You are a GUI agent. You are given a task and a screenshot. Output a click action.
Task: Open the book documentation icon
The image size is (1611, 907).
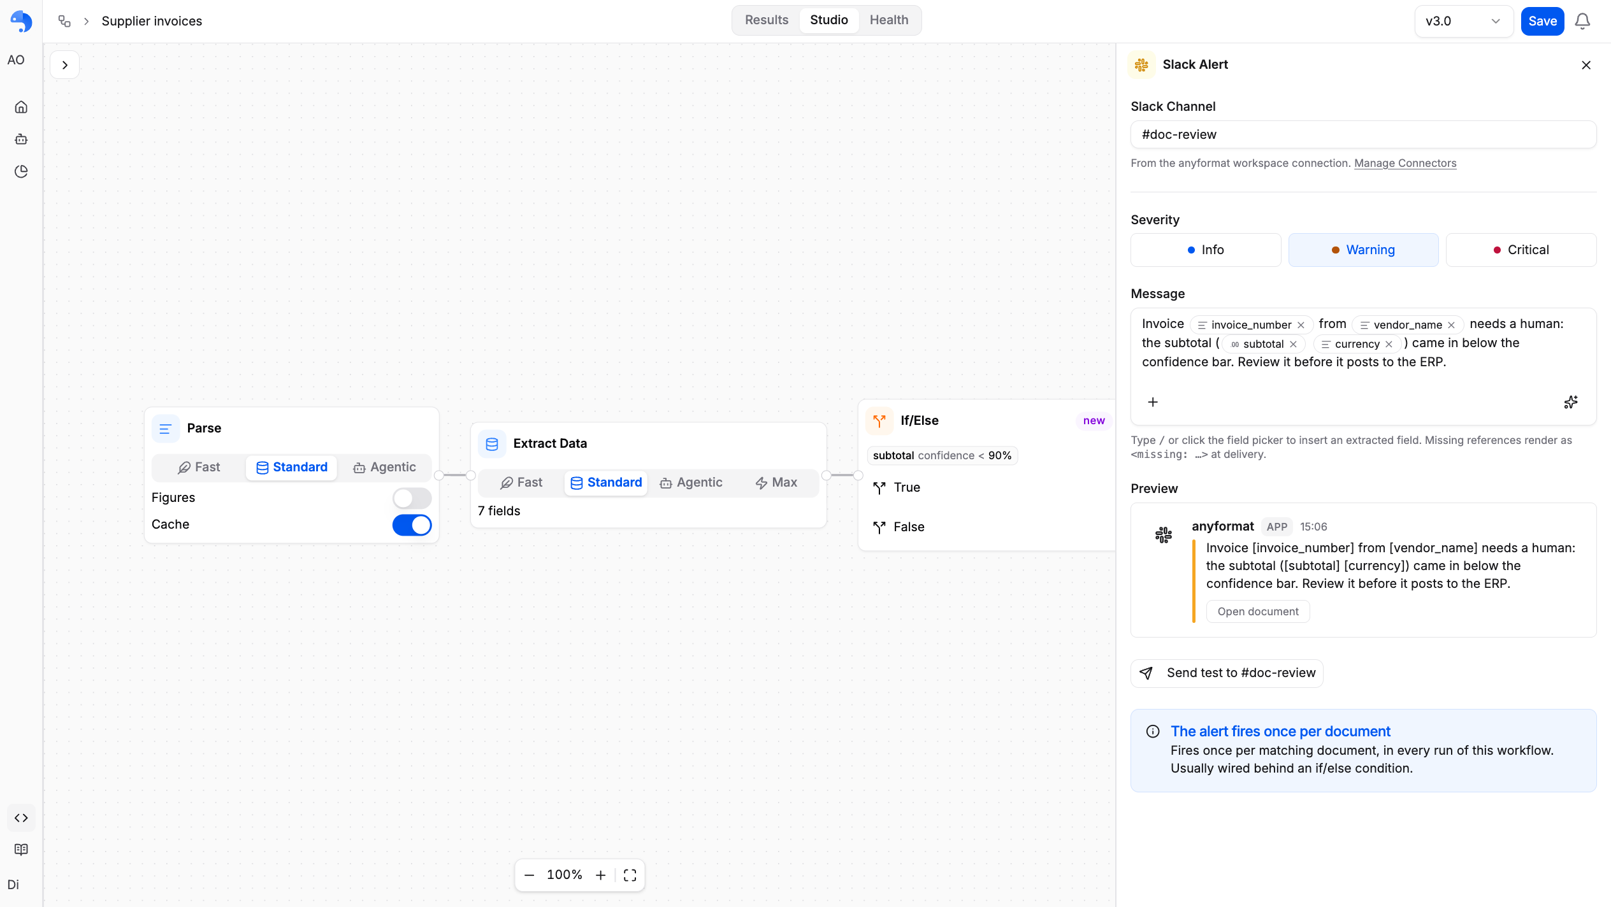21,850
